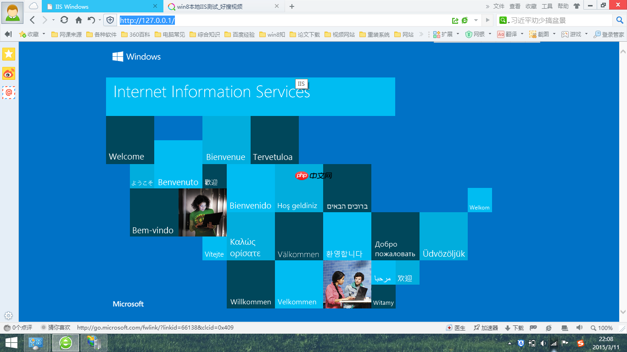Open the 各种软件 bookmarks folder
The image size is (627, 352).
(x=101, y=34)
